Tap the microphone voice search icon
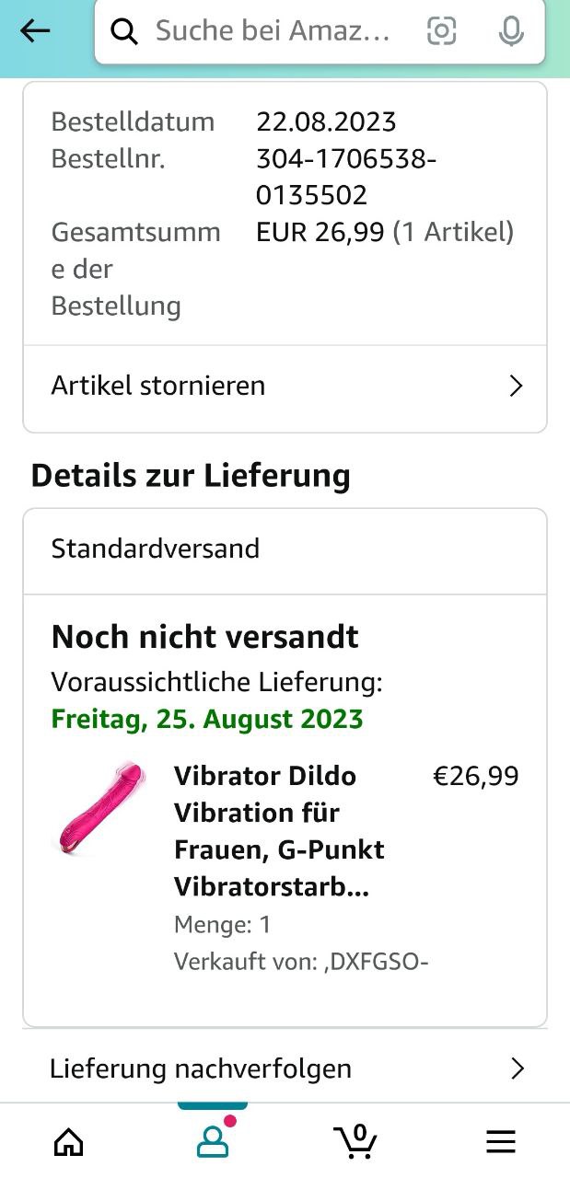Viewport: 570px width, 1178px height. (511, 31)
